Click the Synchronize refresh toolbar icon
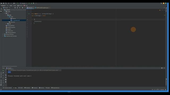 (6, 3)
